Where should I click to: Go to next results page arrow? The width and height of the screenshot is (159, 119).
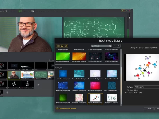click(118, 46)
